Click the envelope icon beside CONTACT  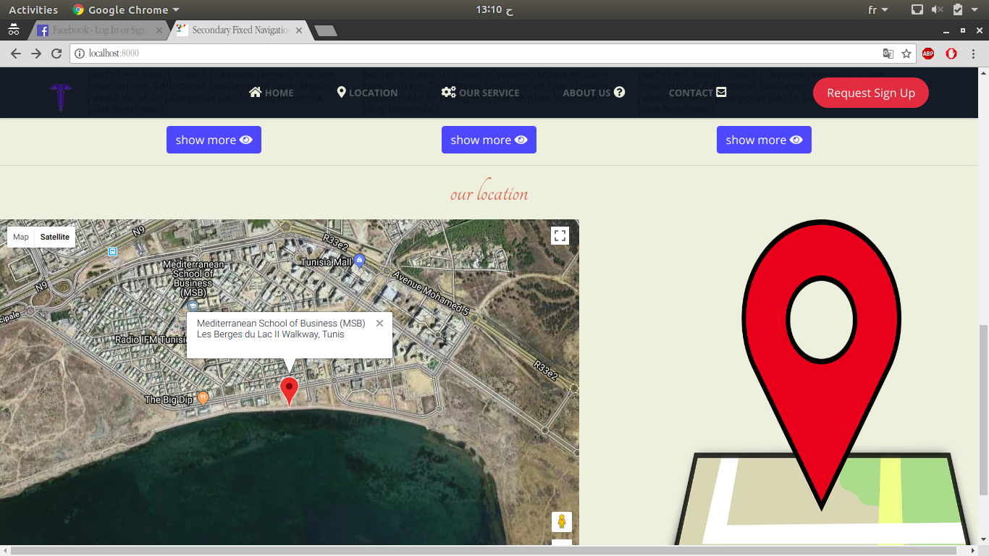(x=721, y=92)
